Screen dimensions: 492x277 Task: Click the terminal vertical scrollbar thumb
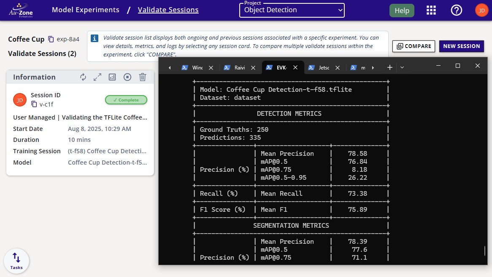486,251
